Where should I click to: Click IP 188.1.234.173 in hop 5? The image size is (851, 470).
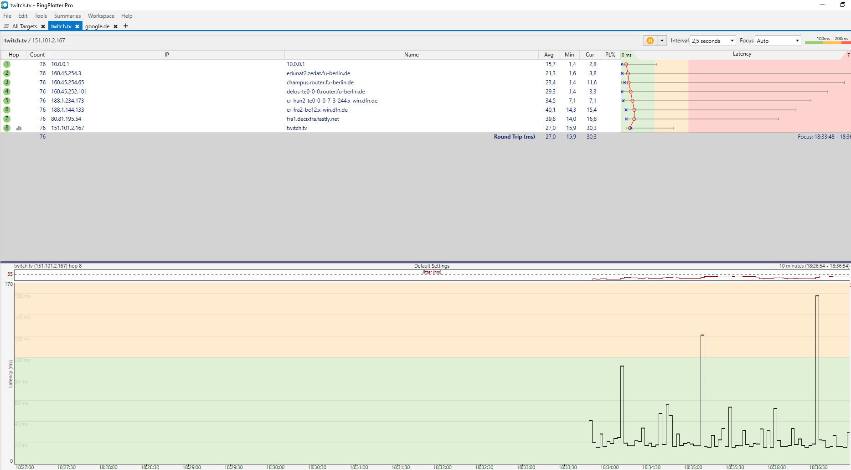67,101
